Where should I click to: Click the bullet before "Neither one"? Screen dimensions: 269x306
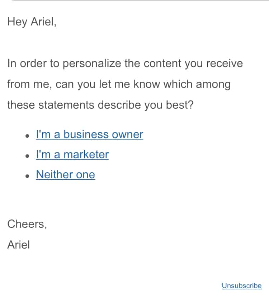point(27,176)
